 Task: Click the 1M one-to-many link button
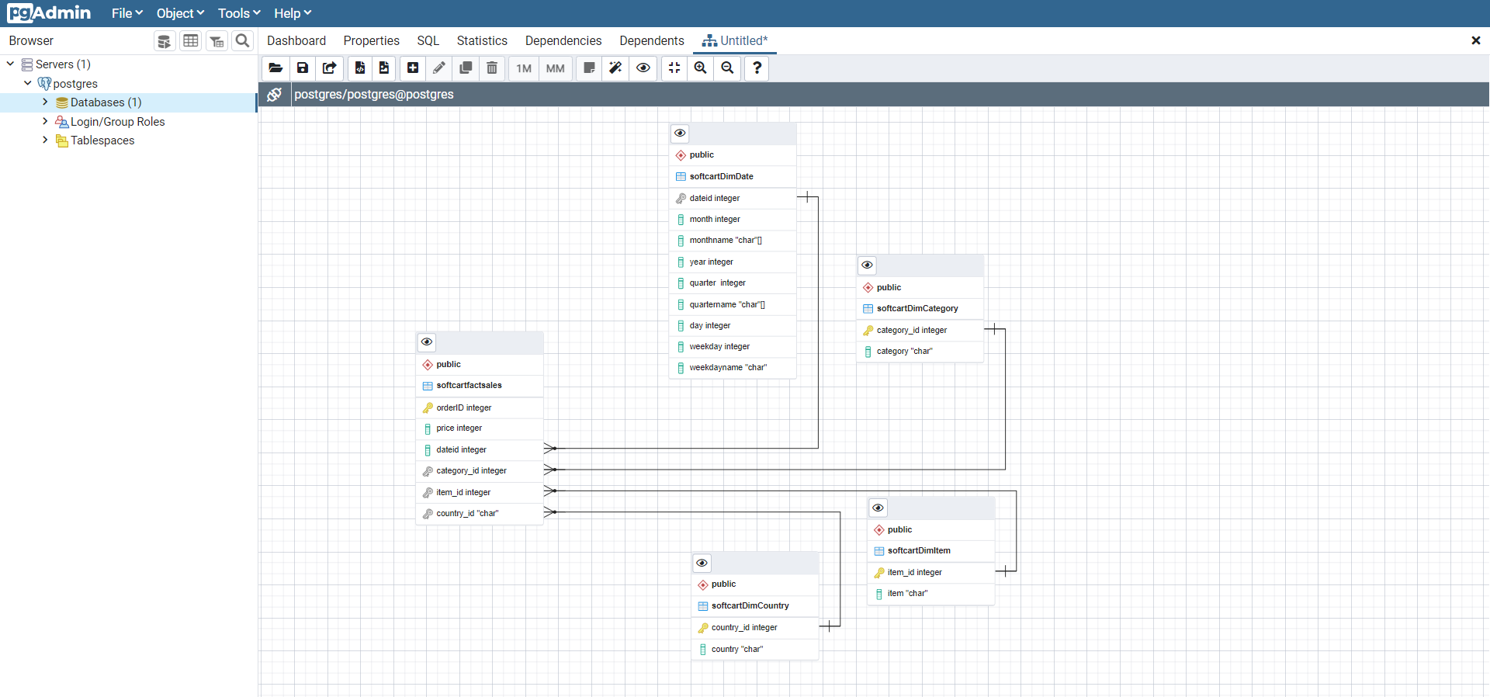click(525, 68)
